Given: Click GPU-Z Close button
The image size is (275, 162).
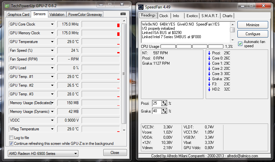Looking at the screenshot, I should (115, 153).
